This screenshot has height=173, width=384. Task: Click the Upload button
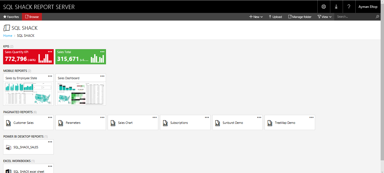coord(275,17)
